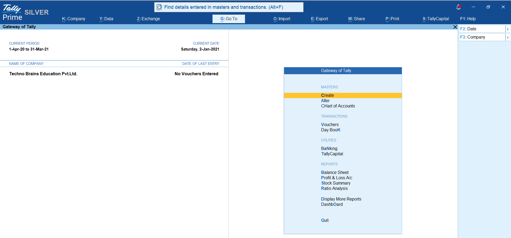Restore the window size

[x=488, y=7]
